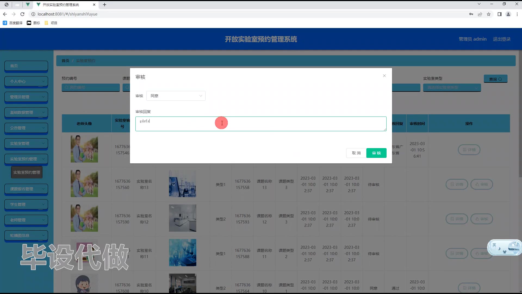The height and width of the screenshot is (294, 522).
Task: Open the Chrome profile avatar icon
Action: 508,14
